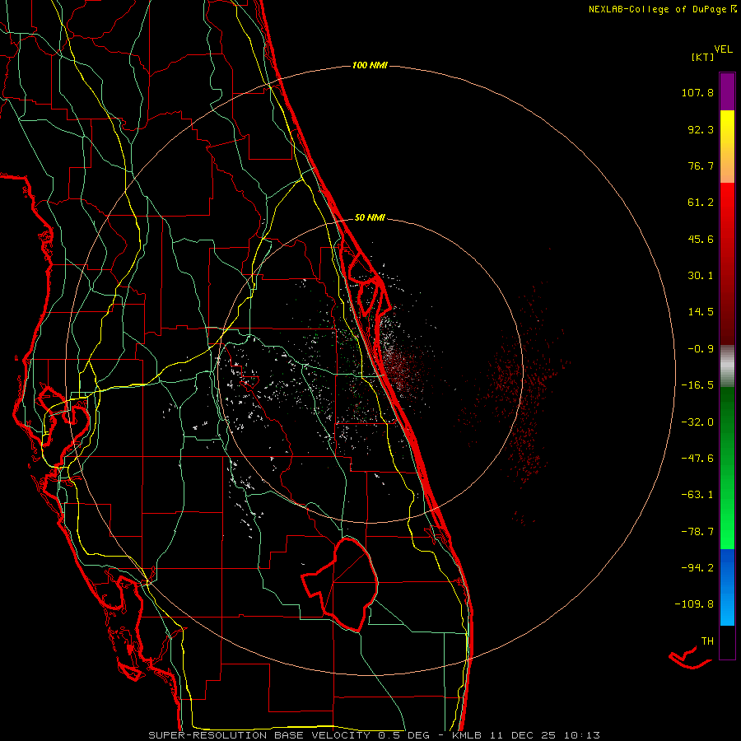Select the -94.2 velocity scale value
741x741 pixels.
[697, 567]
